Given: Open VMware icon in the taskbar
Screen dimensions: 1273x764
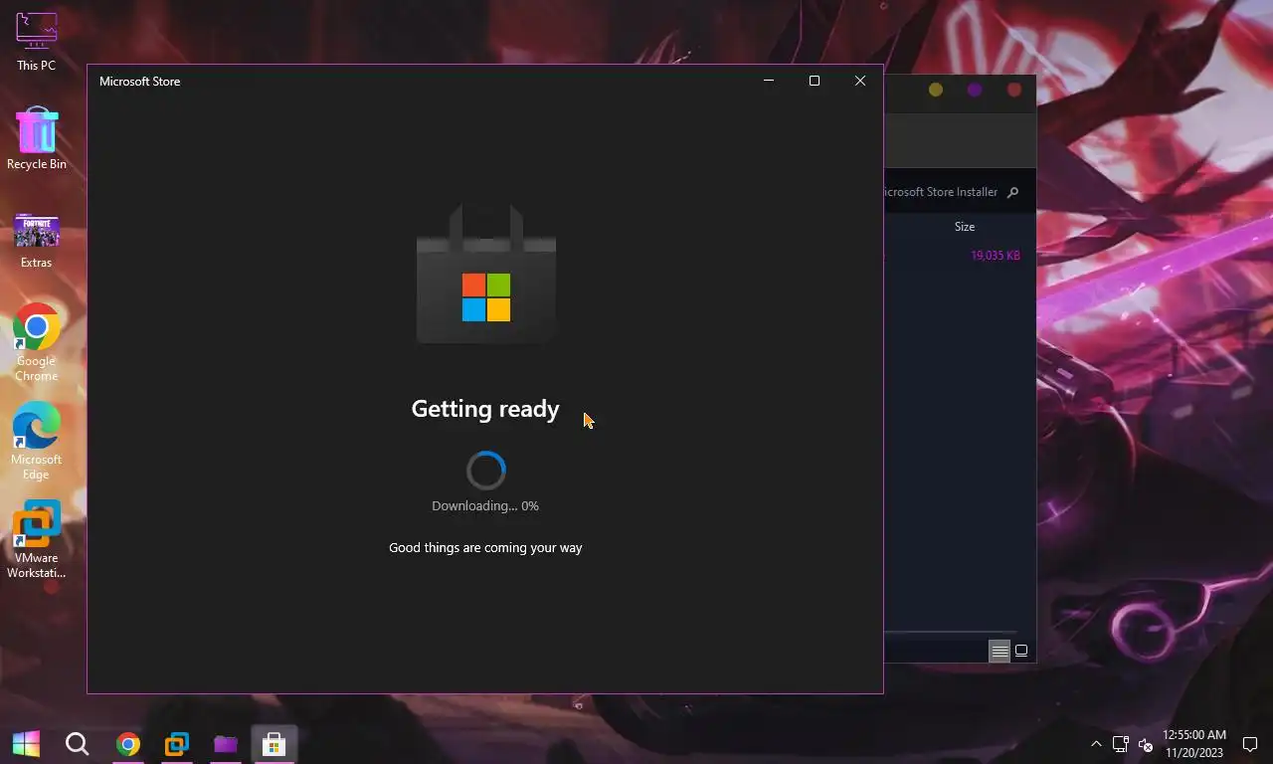Looking at the screenshot, I should click(177, 743).
